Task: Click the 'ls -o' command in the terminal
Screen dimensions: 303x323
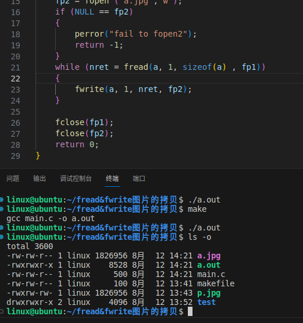Action: pos(199,237)
